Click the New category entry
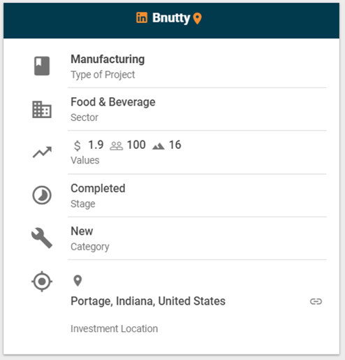This screenshot has width=345, height=360. coord(82,231)
